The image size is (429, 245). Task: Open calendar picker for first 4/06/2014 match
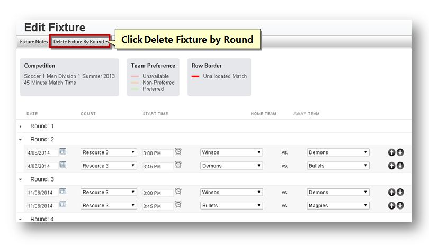(x=62, y=151)
